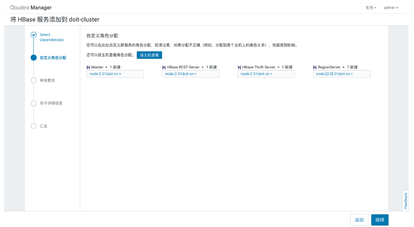This screenshot has height=227, width=414.
Task: Select the 审核更改 step label
Action: pyautogui.click(x=47, y=81)
